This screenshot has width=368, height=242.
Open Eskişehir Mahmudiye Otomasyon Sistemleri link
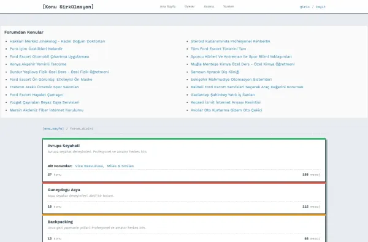point(231,80)
